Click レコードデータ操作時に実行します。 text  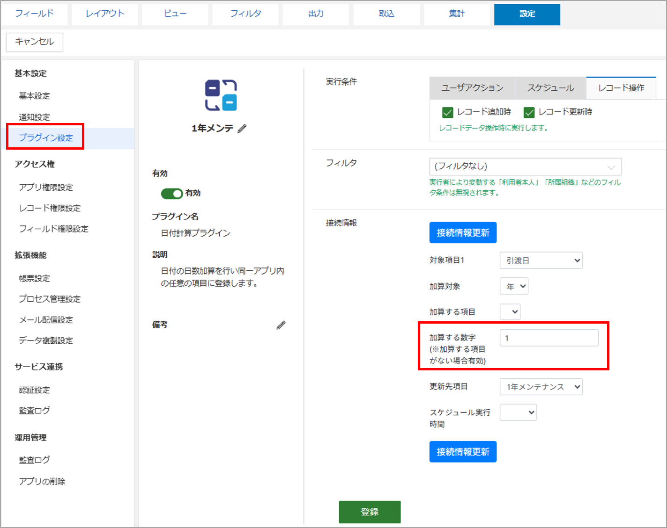point(494,128)
